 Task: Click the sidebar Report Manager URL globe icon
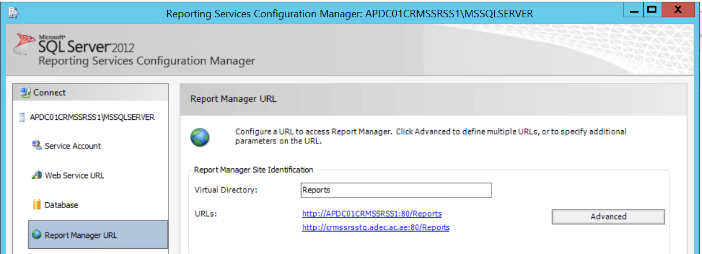point(37,234)
